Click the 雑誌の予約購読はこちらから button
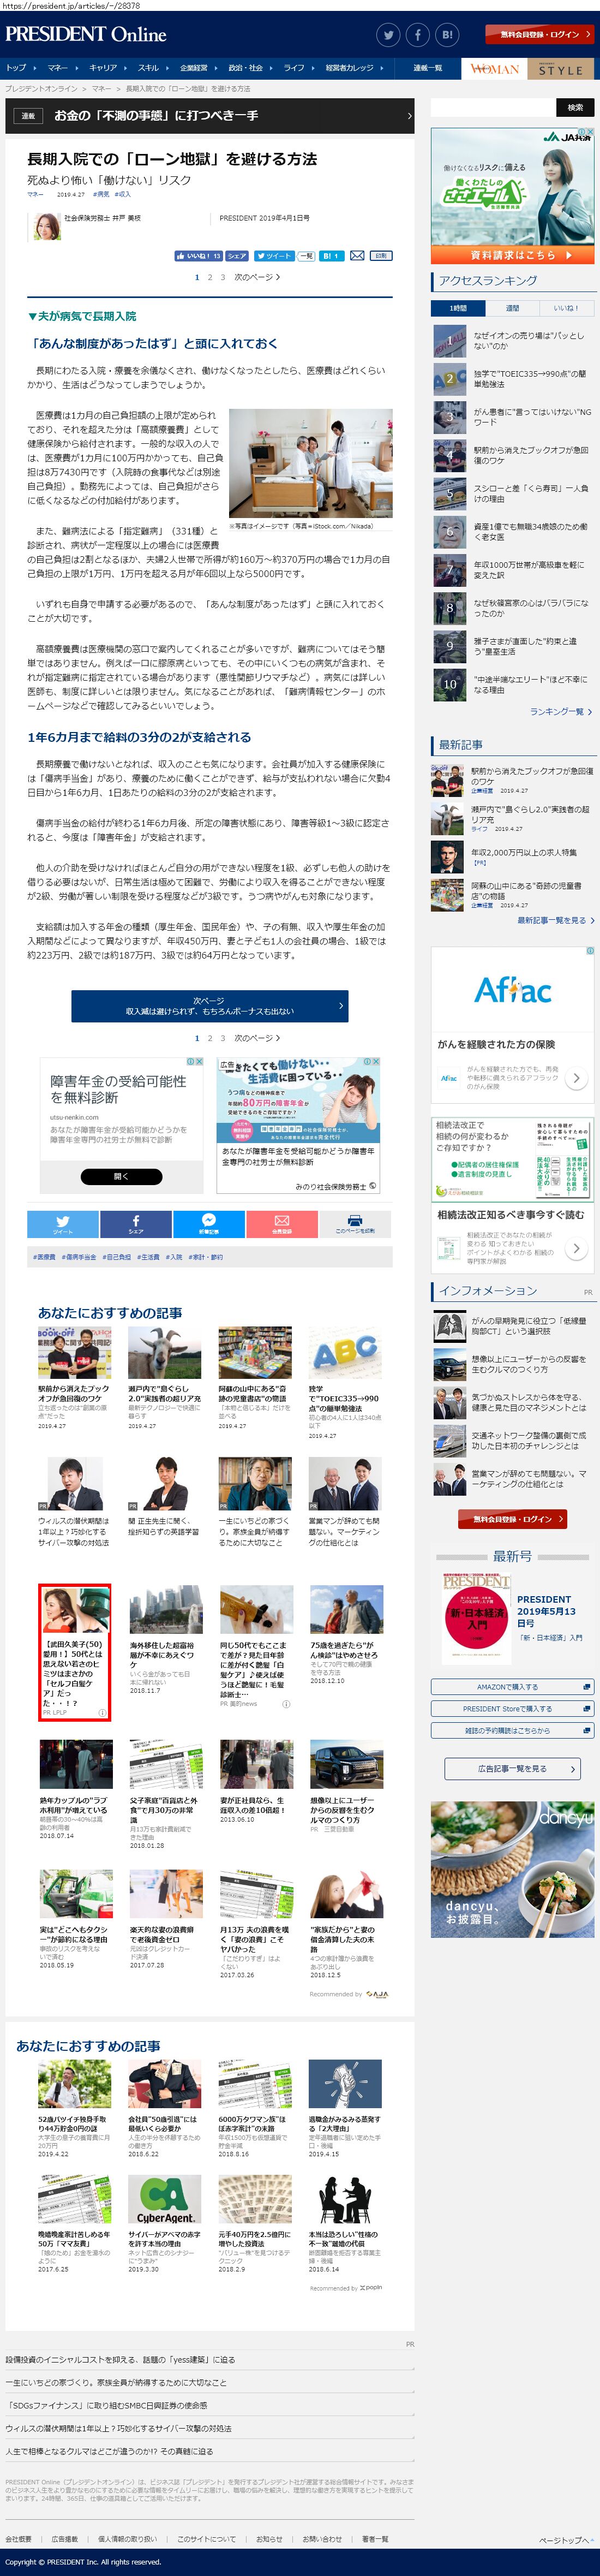The width and height of the screenshot is (600, 2576). coord(513,1731)
